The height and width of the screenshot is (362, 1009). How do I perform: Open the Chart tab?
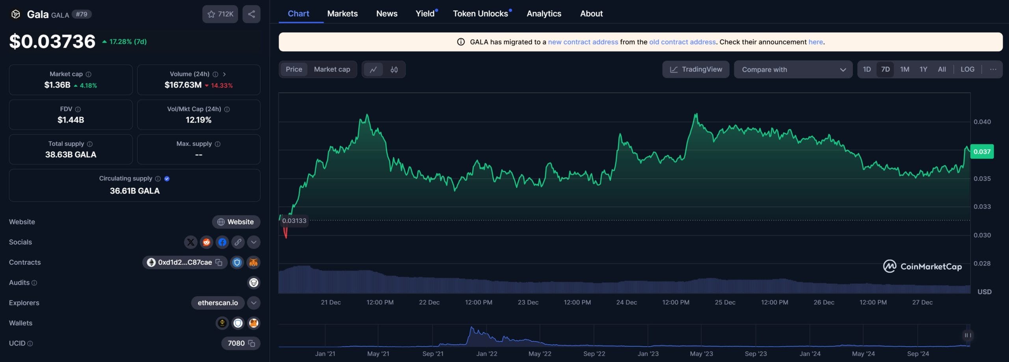[x=298, y=13]
